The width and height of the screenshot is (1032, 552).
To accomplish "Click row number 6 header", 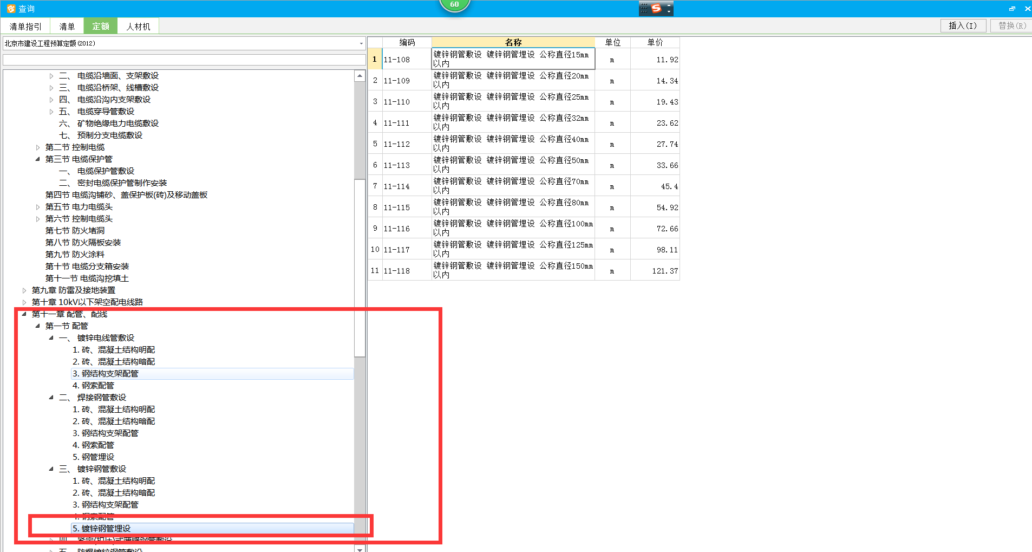I will [x=375, y=165].
